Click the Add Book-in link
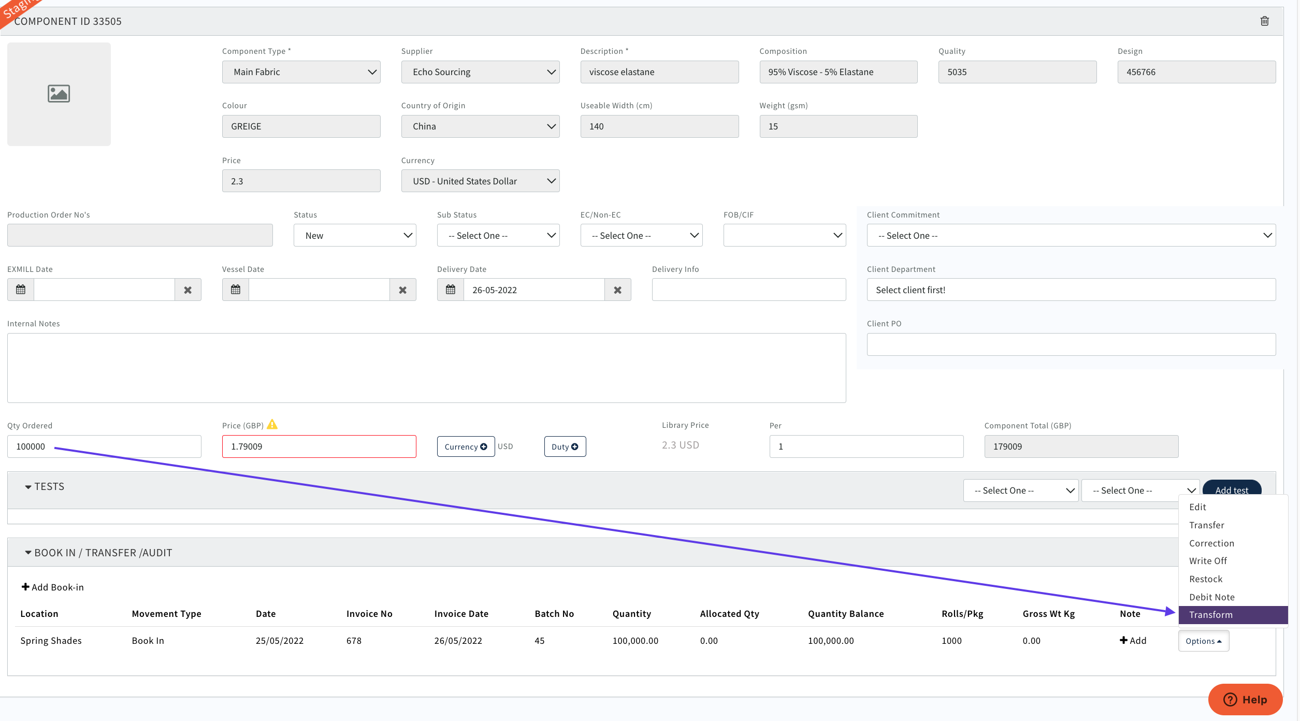1300x721 pixels. (53, 587)
